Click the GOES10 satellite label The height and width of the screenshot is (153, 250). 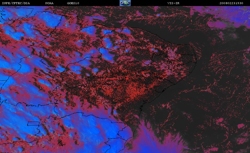(x=73, y=3)
